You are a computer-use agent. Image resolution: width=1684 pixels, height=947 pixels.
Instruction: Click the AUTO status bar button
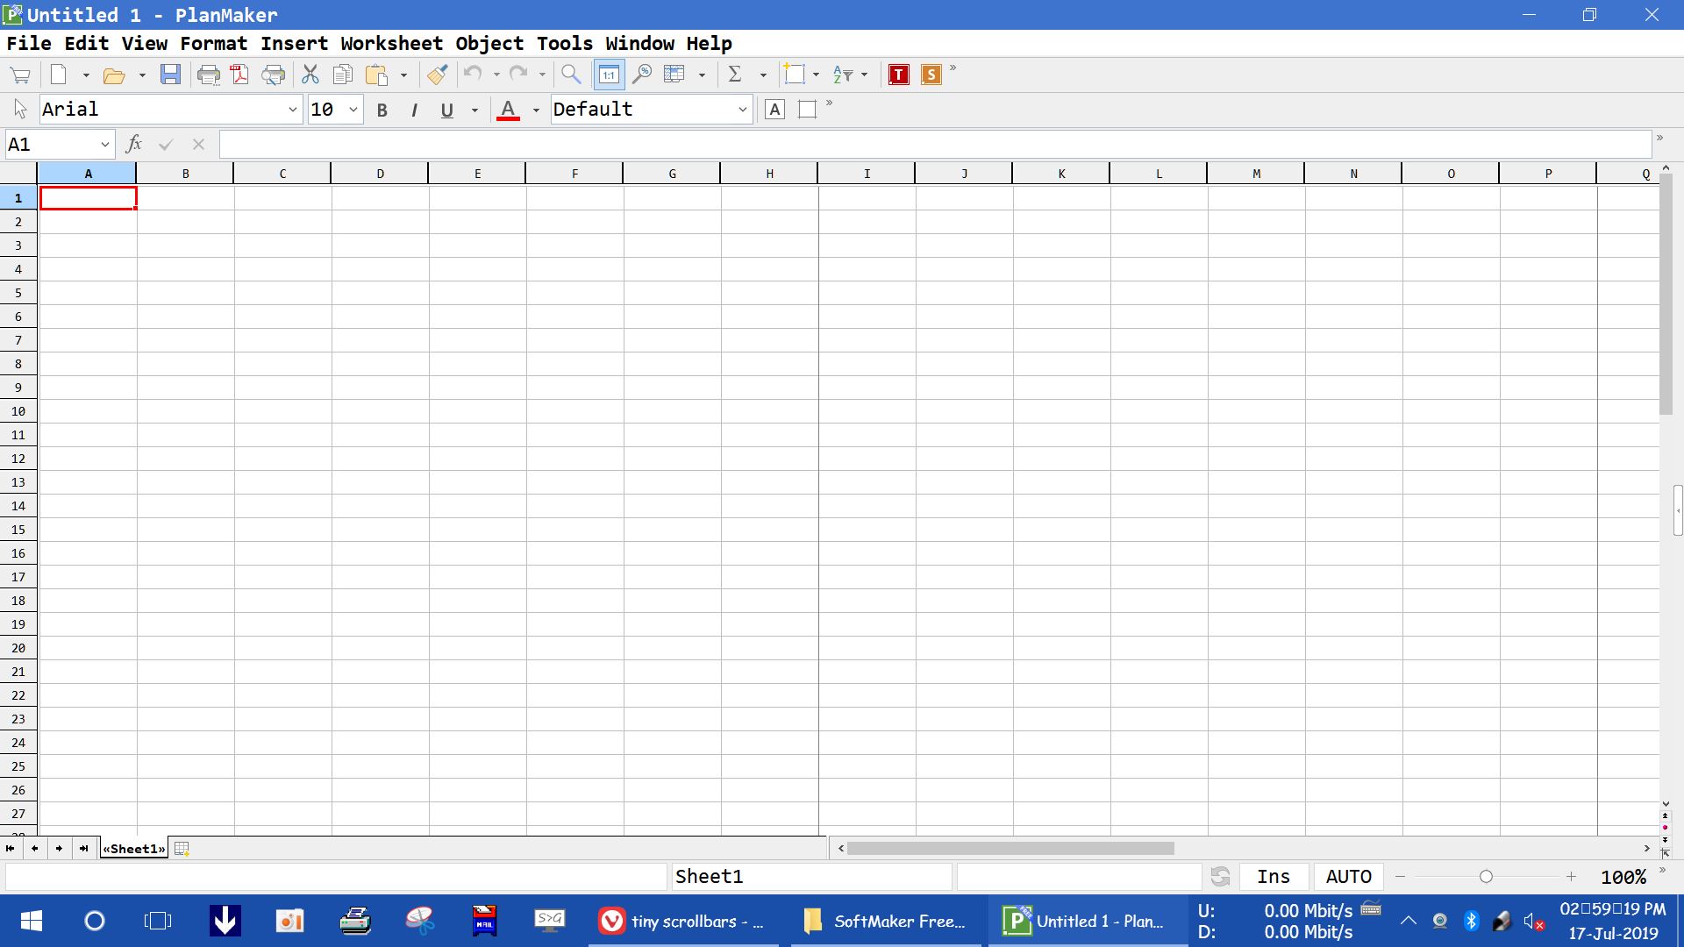(x=1348, y=876)
